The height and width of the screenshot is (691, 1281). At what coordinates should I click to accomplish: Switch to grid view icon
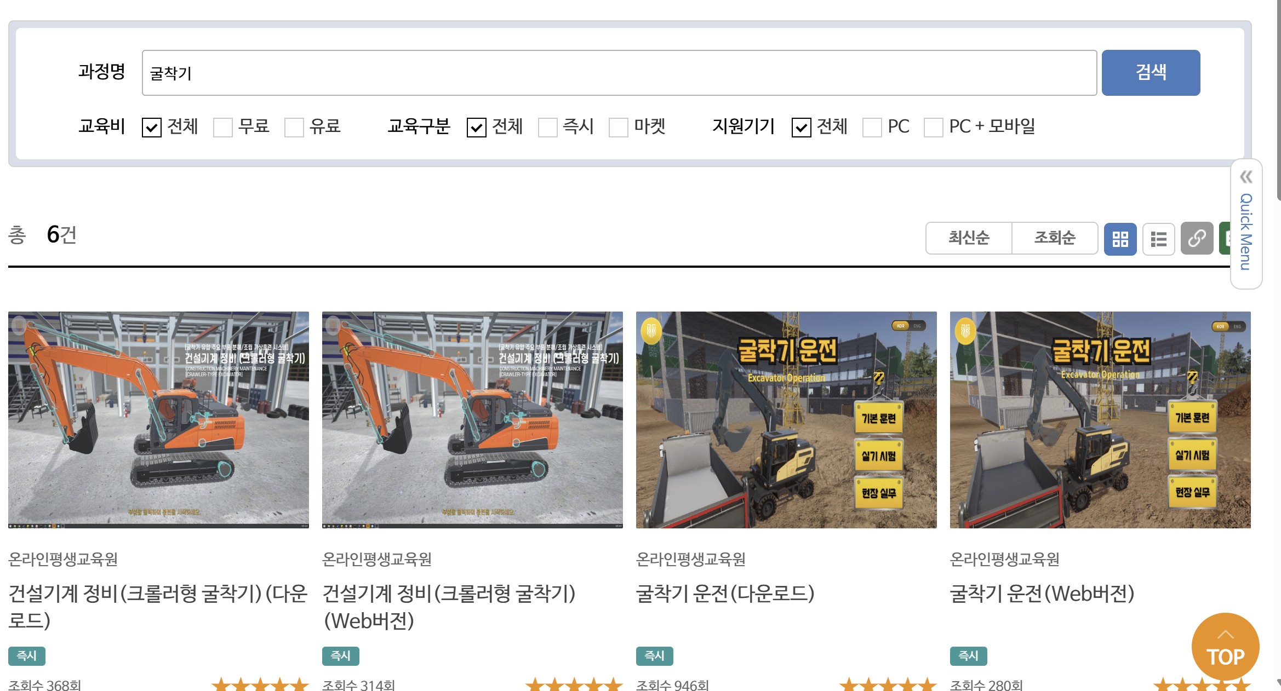click(1120, 239)
